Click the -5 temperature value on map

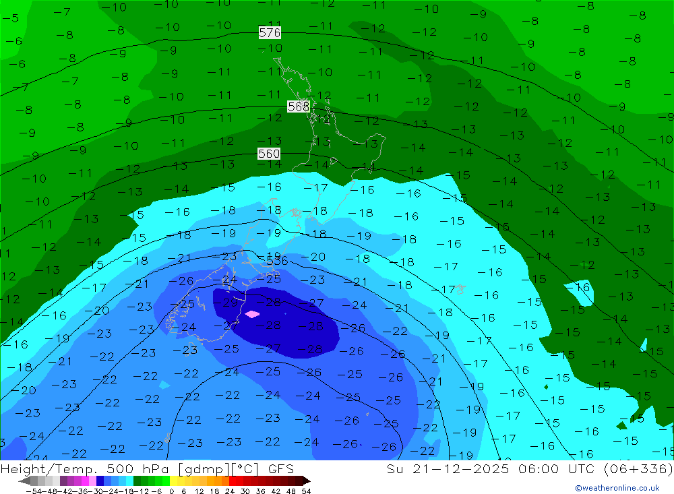point(11,18)
